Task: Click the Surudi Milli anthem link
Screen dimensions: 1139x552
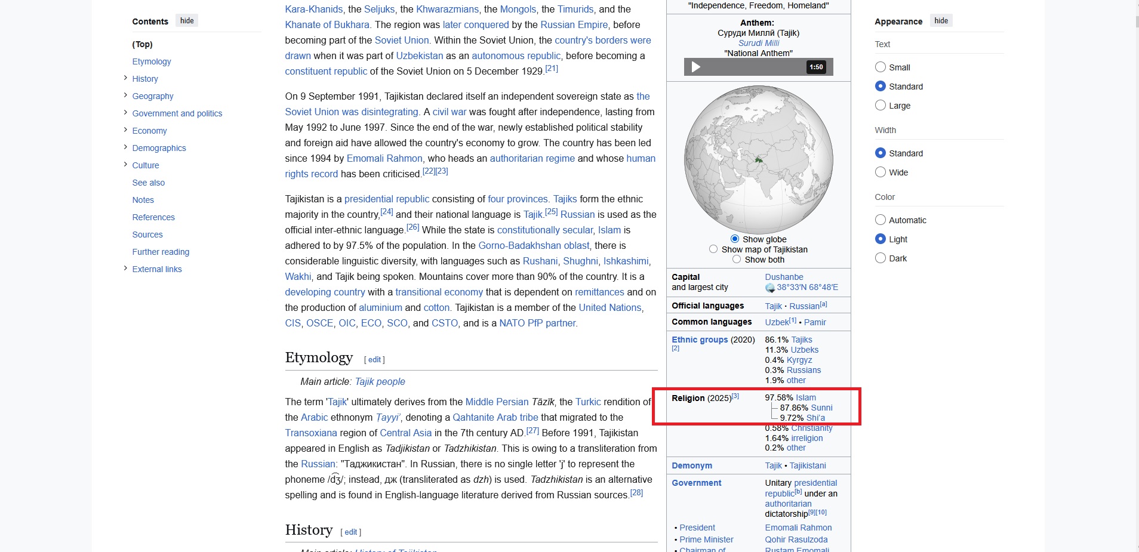Action: (x=759, y=43)
